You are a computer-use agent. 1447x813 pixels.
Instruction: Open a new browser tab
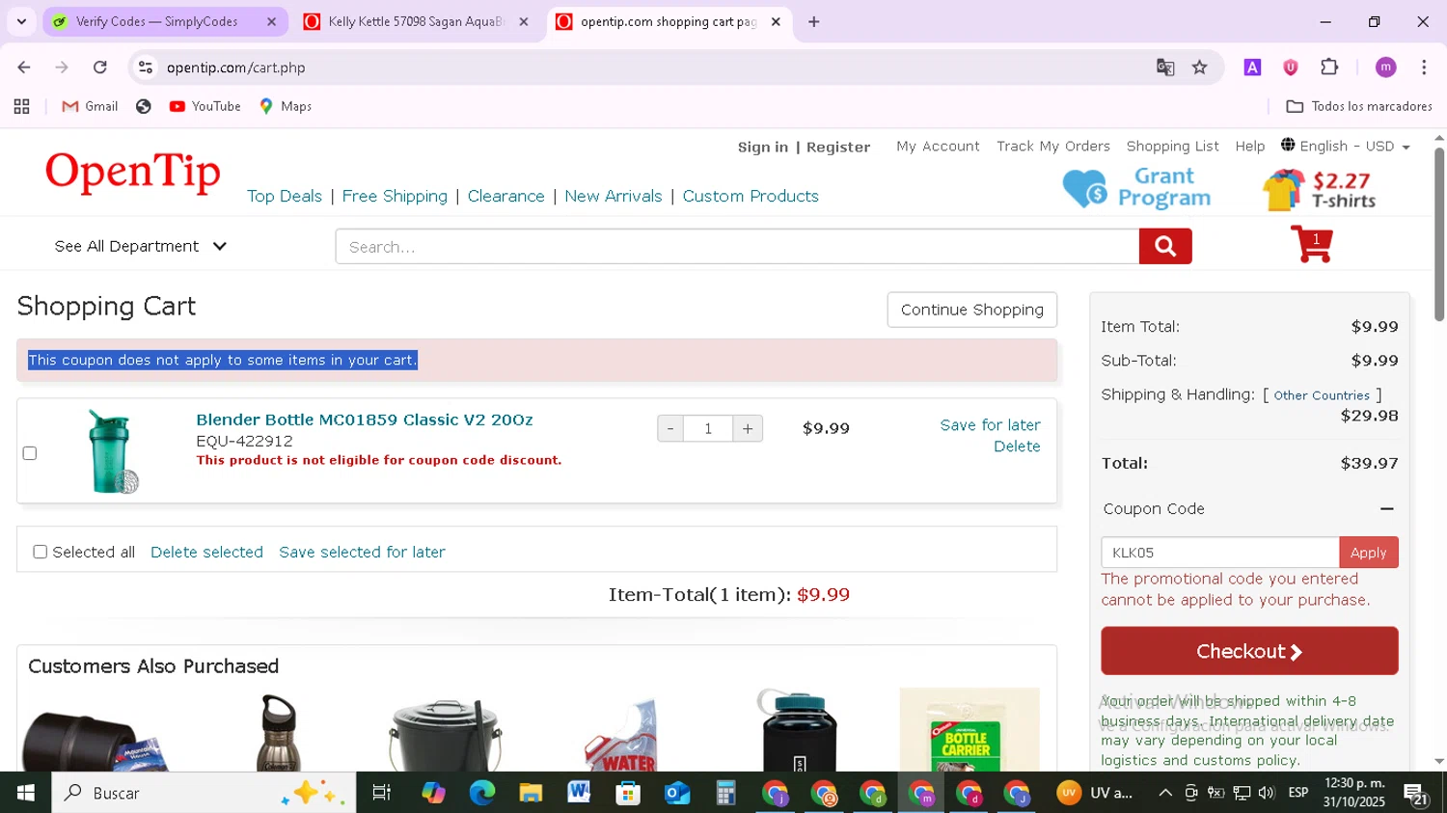[814, 21]
